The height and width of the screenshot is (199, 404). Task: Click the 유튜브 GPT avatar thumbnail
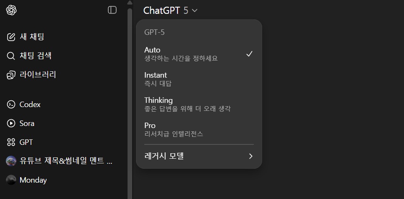[x=11, y=161]
